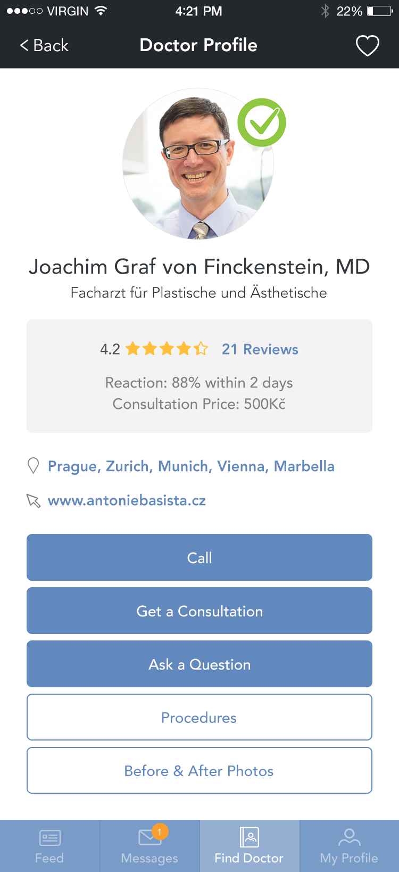View Before & After Photos
This screenshot has width=399, height=872.
pos(199,770)
